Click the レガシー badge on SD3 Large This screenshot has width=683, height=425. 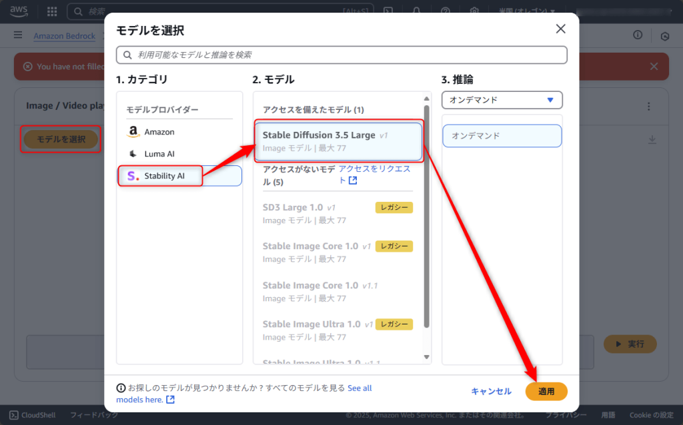click(394, 207)
